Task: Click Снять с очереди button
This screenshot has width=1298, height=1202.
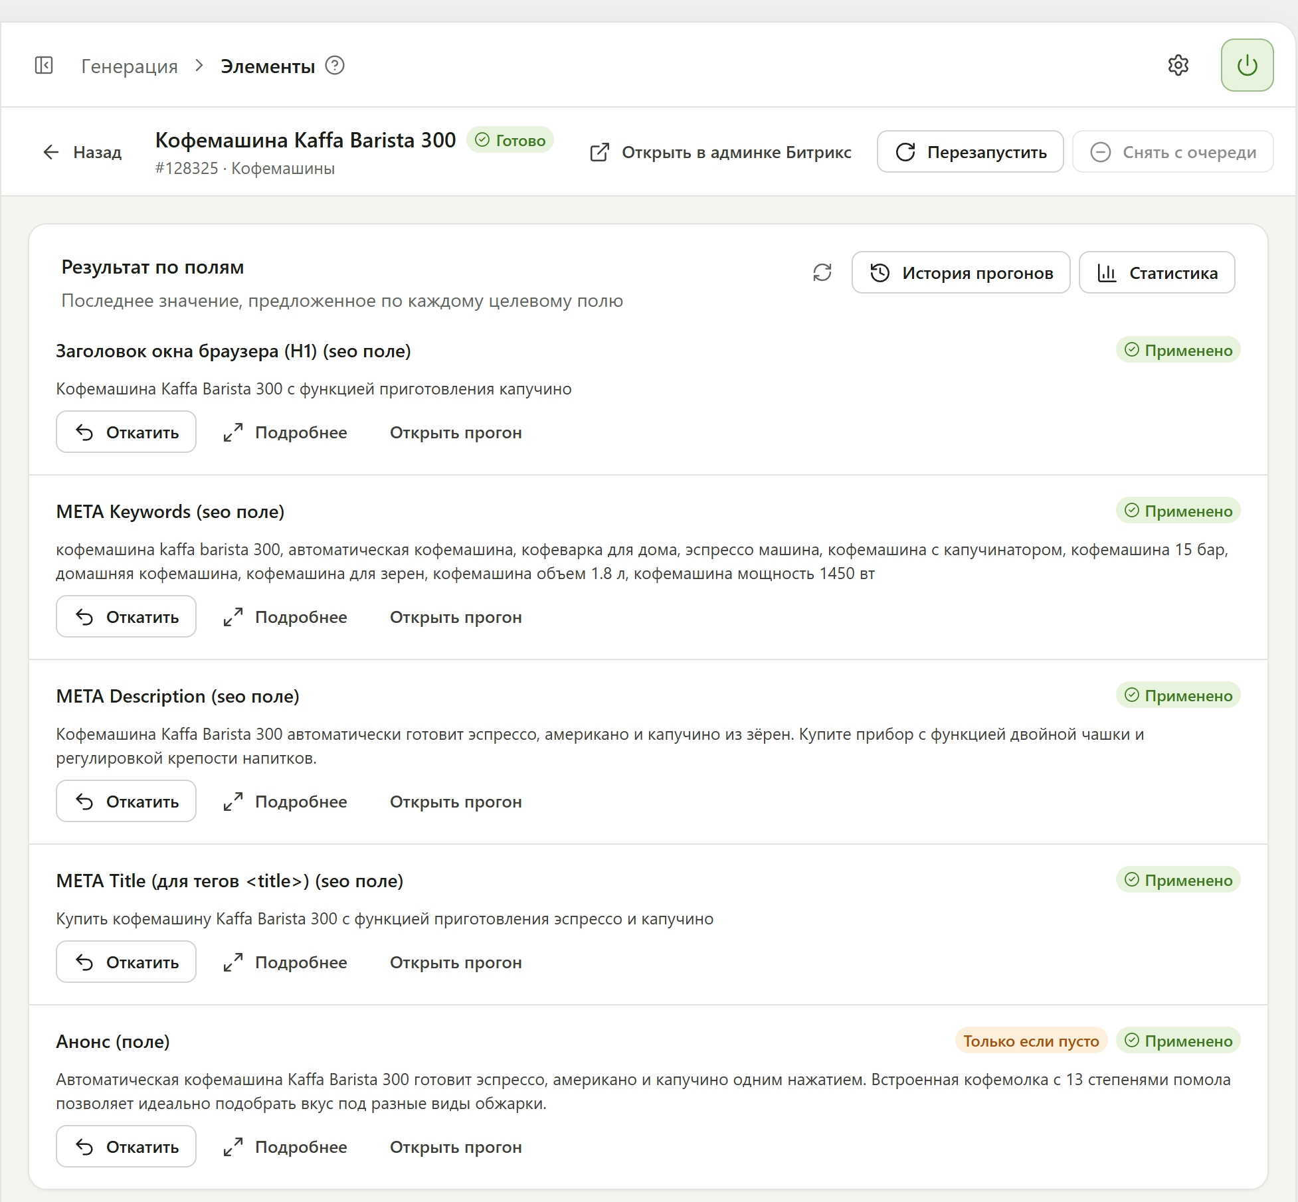Action: [1172, 152]
